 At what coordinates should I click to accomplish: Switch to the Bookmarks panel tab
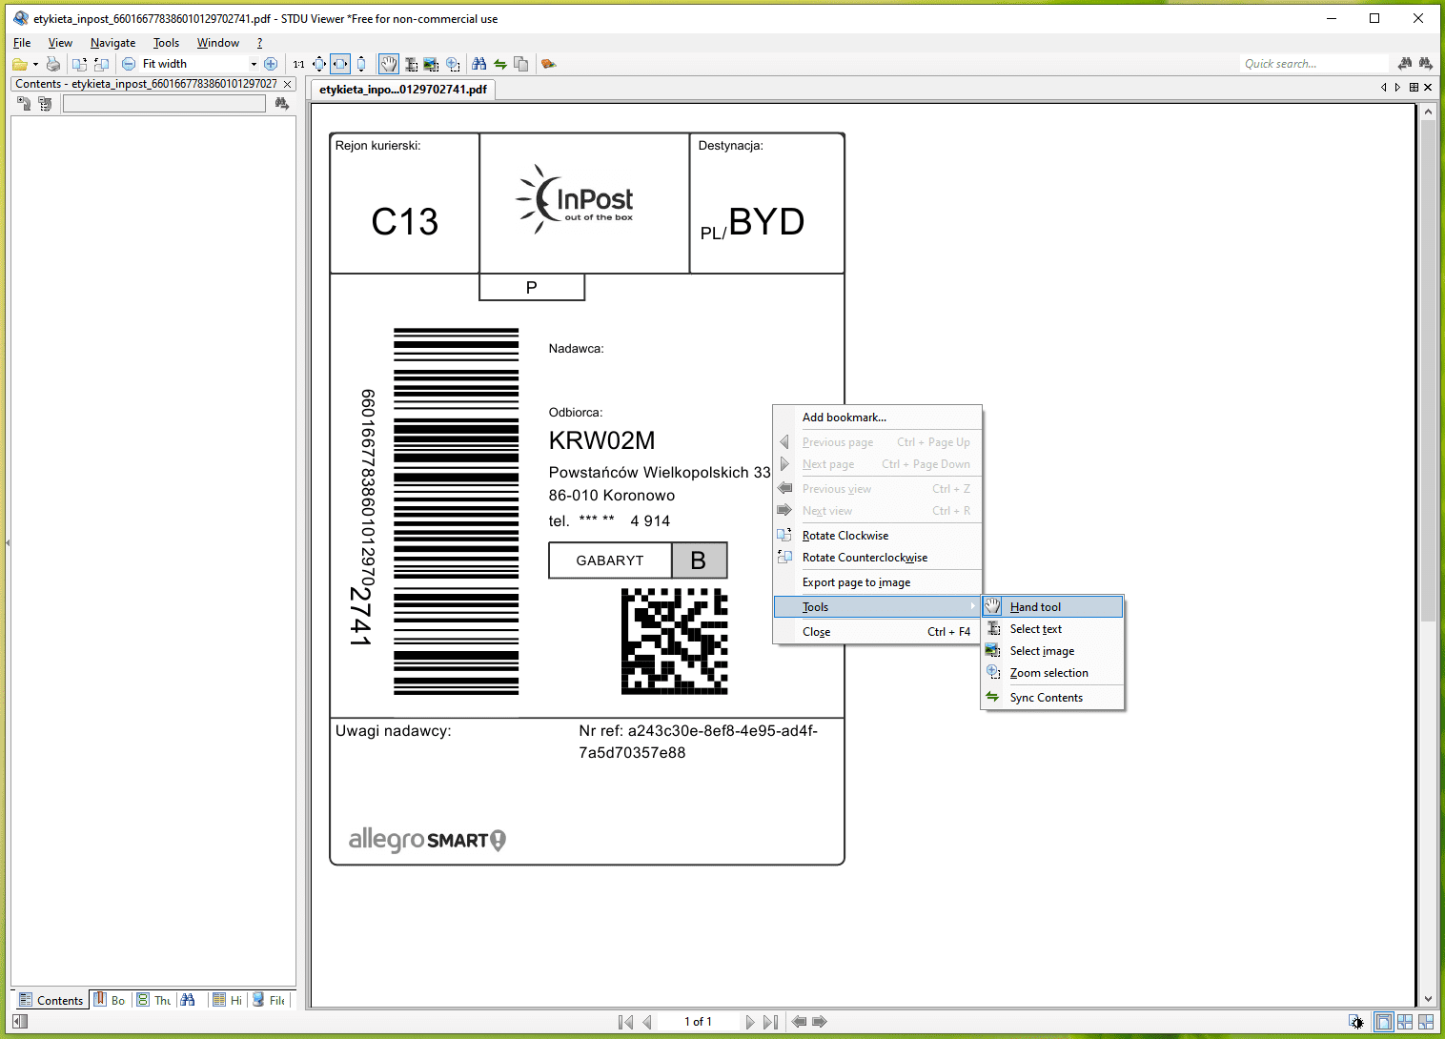pyautogui.click(x=110, y=1000)
